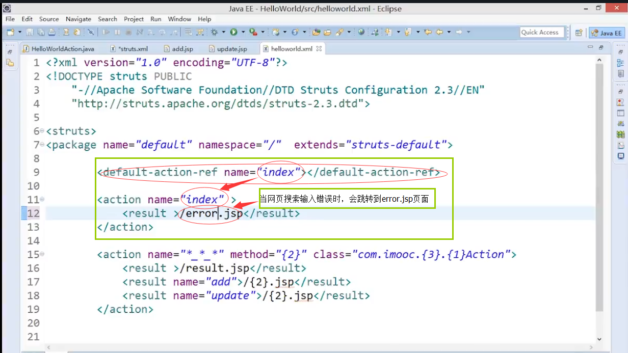Collapse the package element on line 7
628x353 pixels.
[42, 145]
